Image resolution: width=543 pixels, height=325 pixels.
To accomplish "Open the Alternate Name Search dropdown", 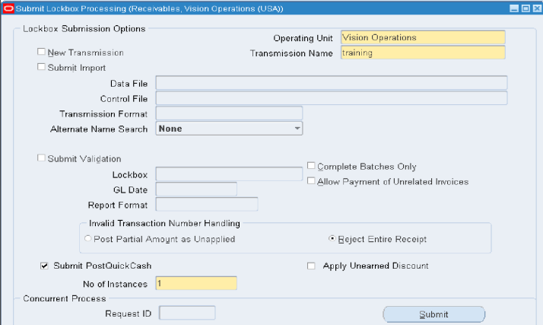I will coord(229,129).
